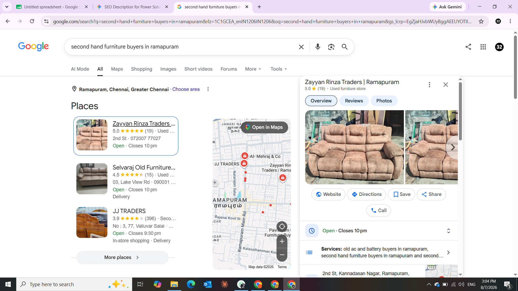Switch to the Maps search tab
Screen dimensions: 518x291
[117, 69]
